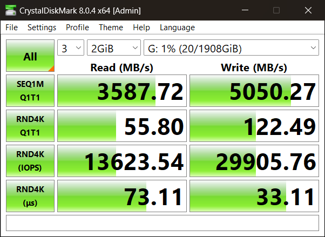Expand the test size dropdown showing 2GiB
The image size is (325, 237).
pos(114,48)
